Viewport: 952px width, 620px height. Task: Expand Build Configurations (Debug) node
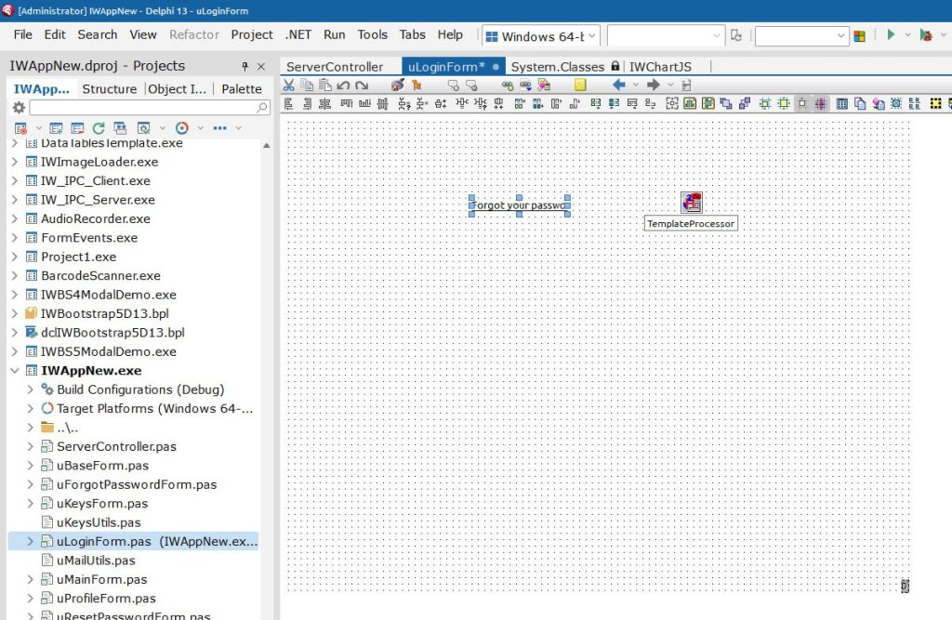click(x=31, y=389)
